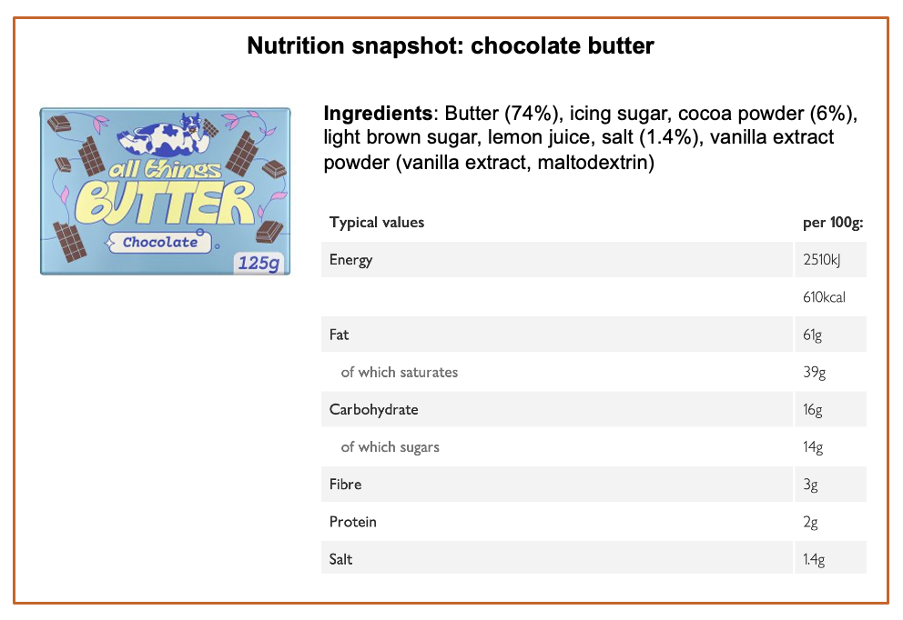Click the Typical values table header
Image resolution: width=903 pixels, height=620 pixels.
click(x=377, y=223)
